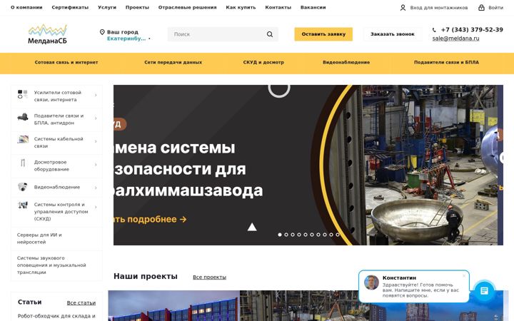The height and width of the screenshot is (321, 514).
Task: Click Константин's avatar in chat popup
Action: 371,282
